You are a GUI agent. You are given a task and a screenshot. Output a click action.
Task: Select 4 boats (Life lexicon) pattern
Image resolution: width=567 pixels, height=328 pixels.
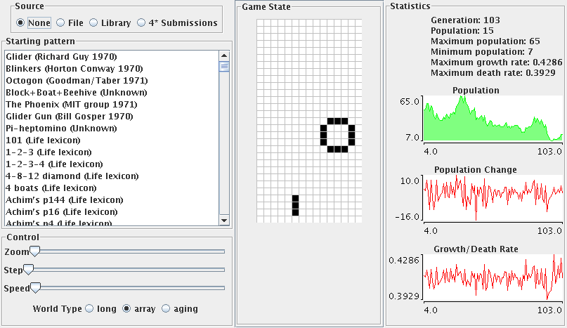pos(51,188)
